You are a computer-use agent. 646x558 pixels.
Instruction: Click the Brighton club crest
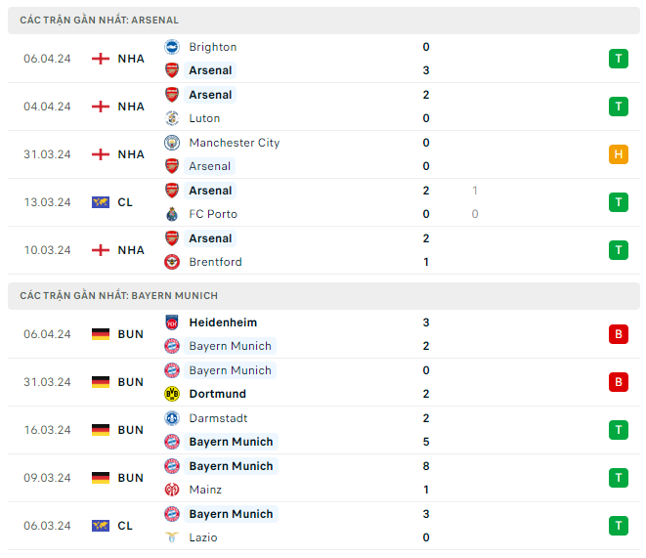click(x=172, y=47)
